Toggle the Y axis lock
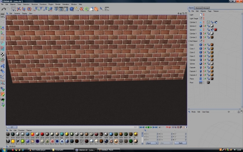This screenshot has height=152, width=243. tap(40, 9)
